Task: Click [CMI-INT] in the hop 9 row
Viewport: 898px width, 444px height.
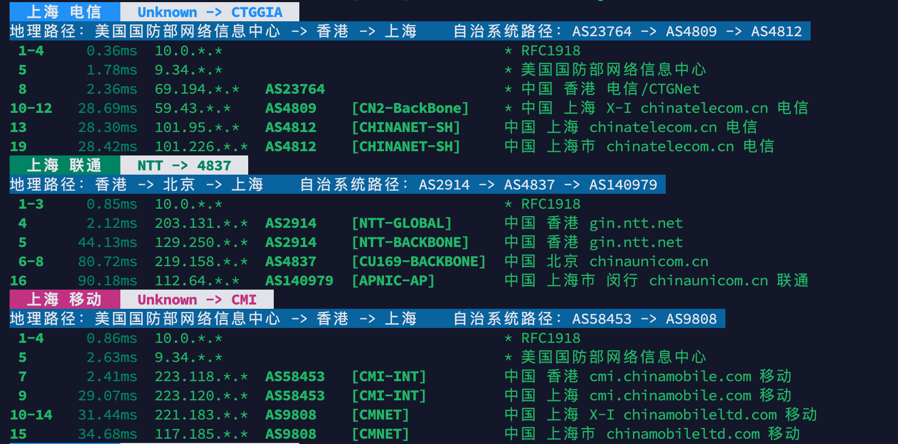Action: [389, 395]
